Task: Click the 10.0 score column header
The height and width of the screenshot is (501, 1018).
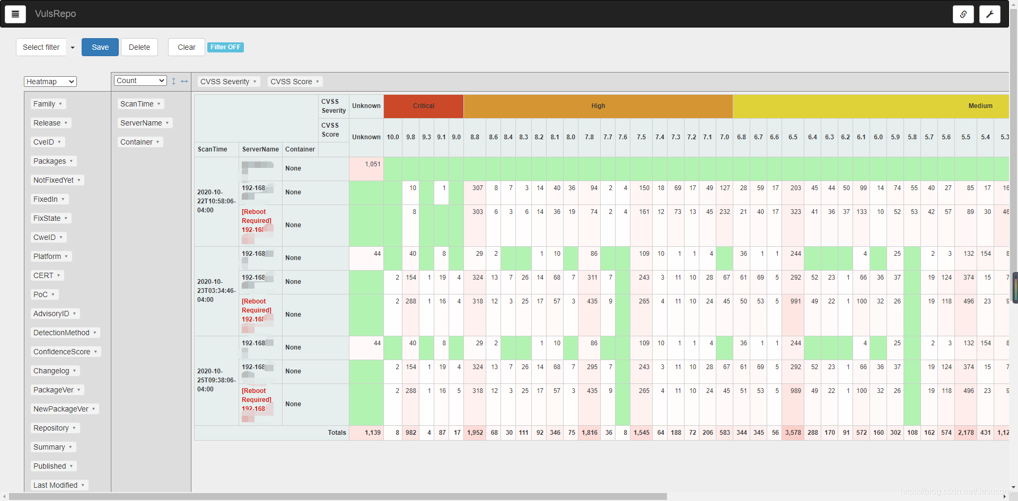Action: [x=393, y=137]
